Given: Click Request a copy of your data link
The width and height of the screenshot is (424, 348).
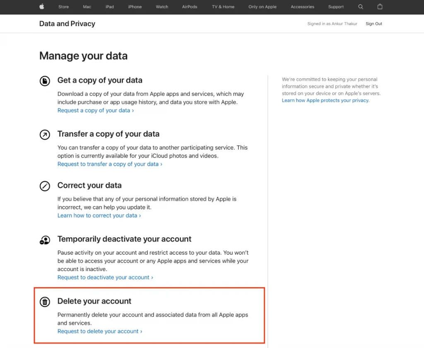Looking at the screenshot, I should (95, 110).
